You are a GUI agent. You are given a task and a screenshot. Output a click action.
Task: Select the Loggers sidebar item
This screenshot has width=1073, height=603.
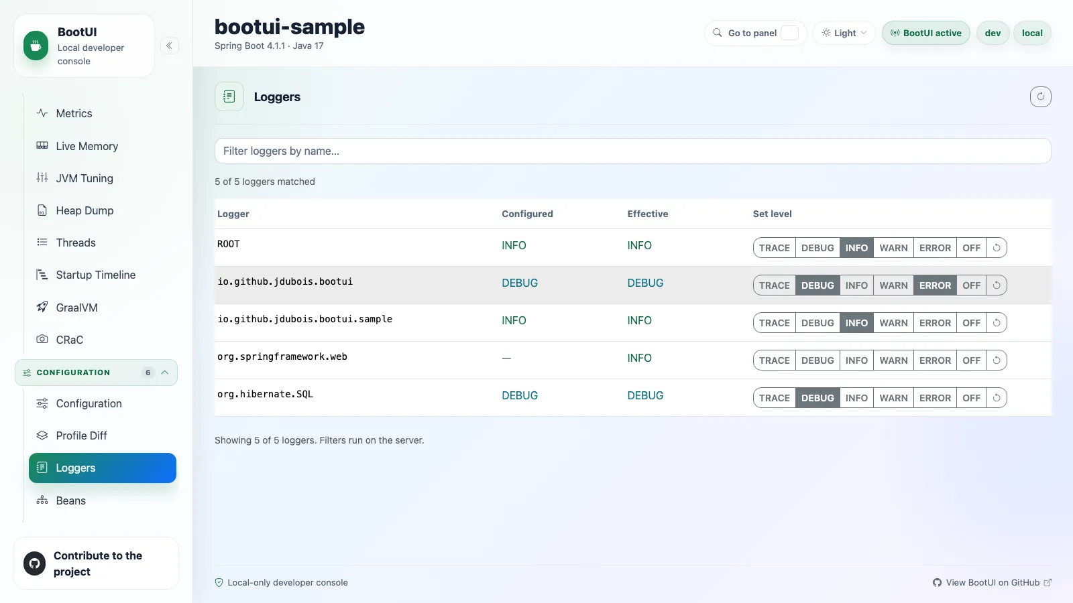point(102,468)
